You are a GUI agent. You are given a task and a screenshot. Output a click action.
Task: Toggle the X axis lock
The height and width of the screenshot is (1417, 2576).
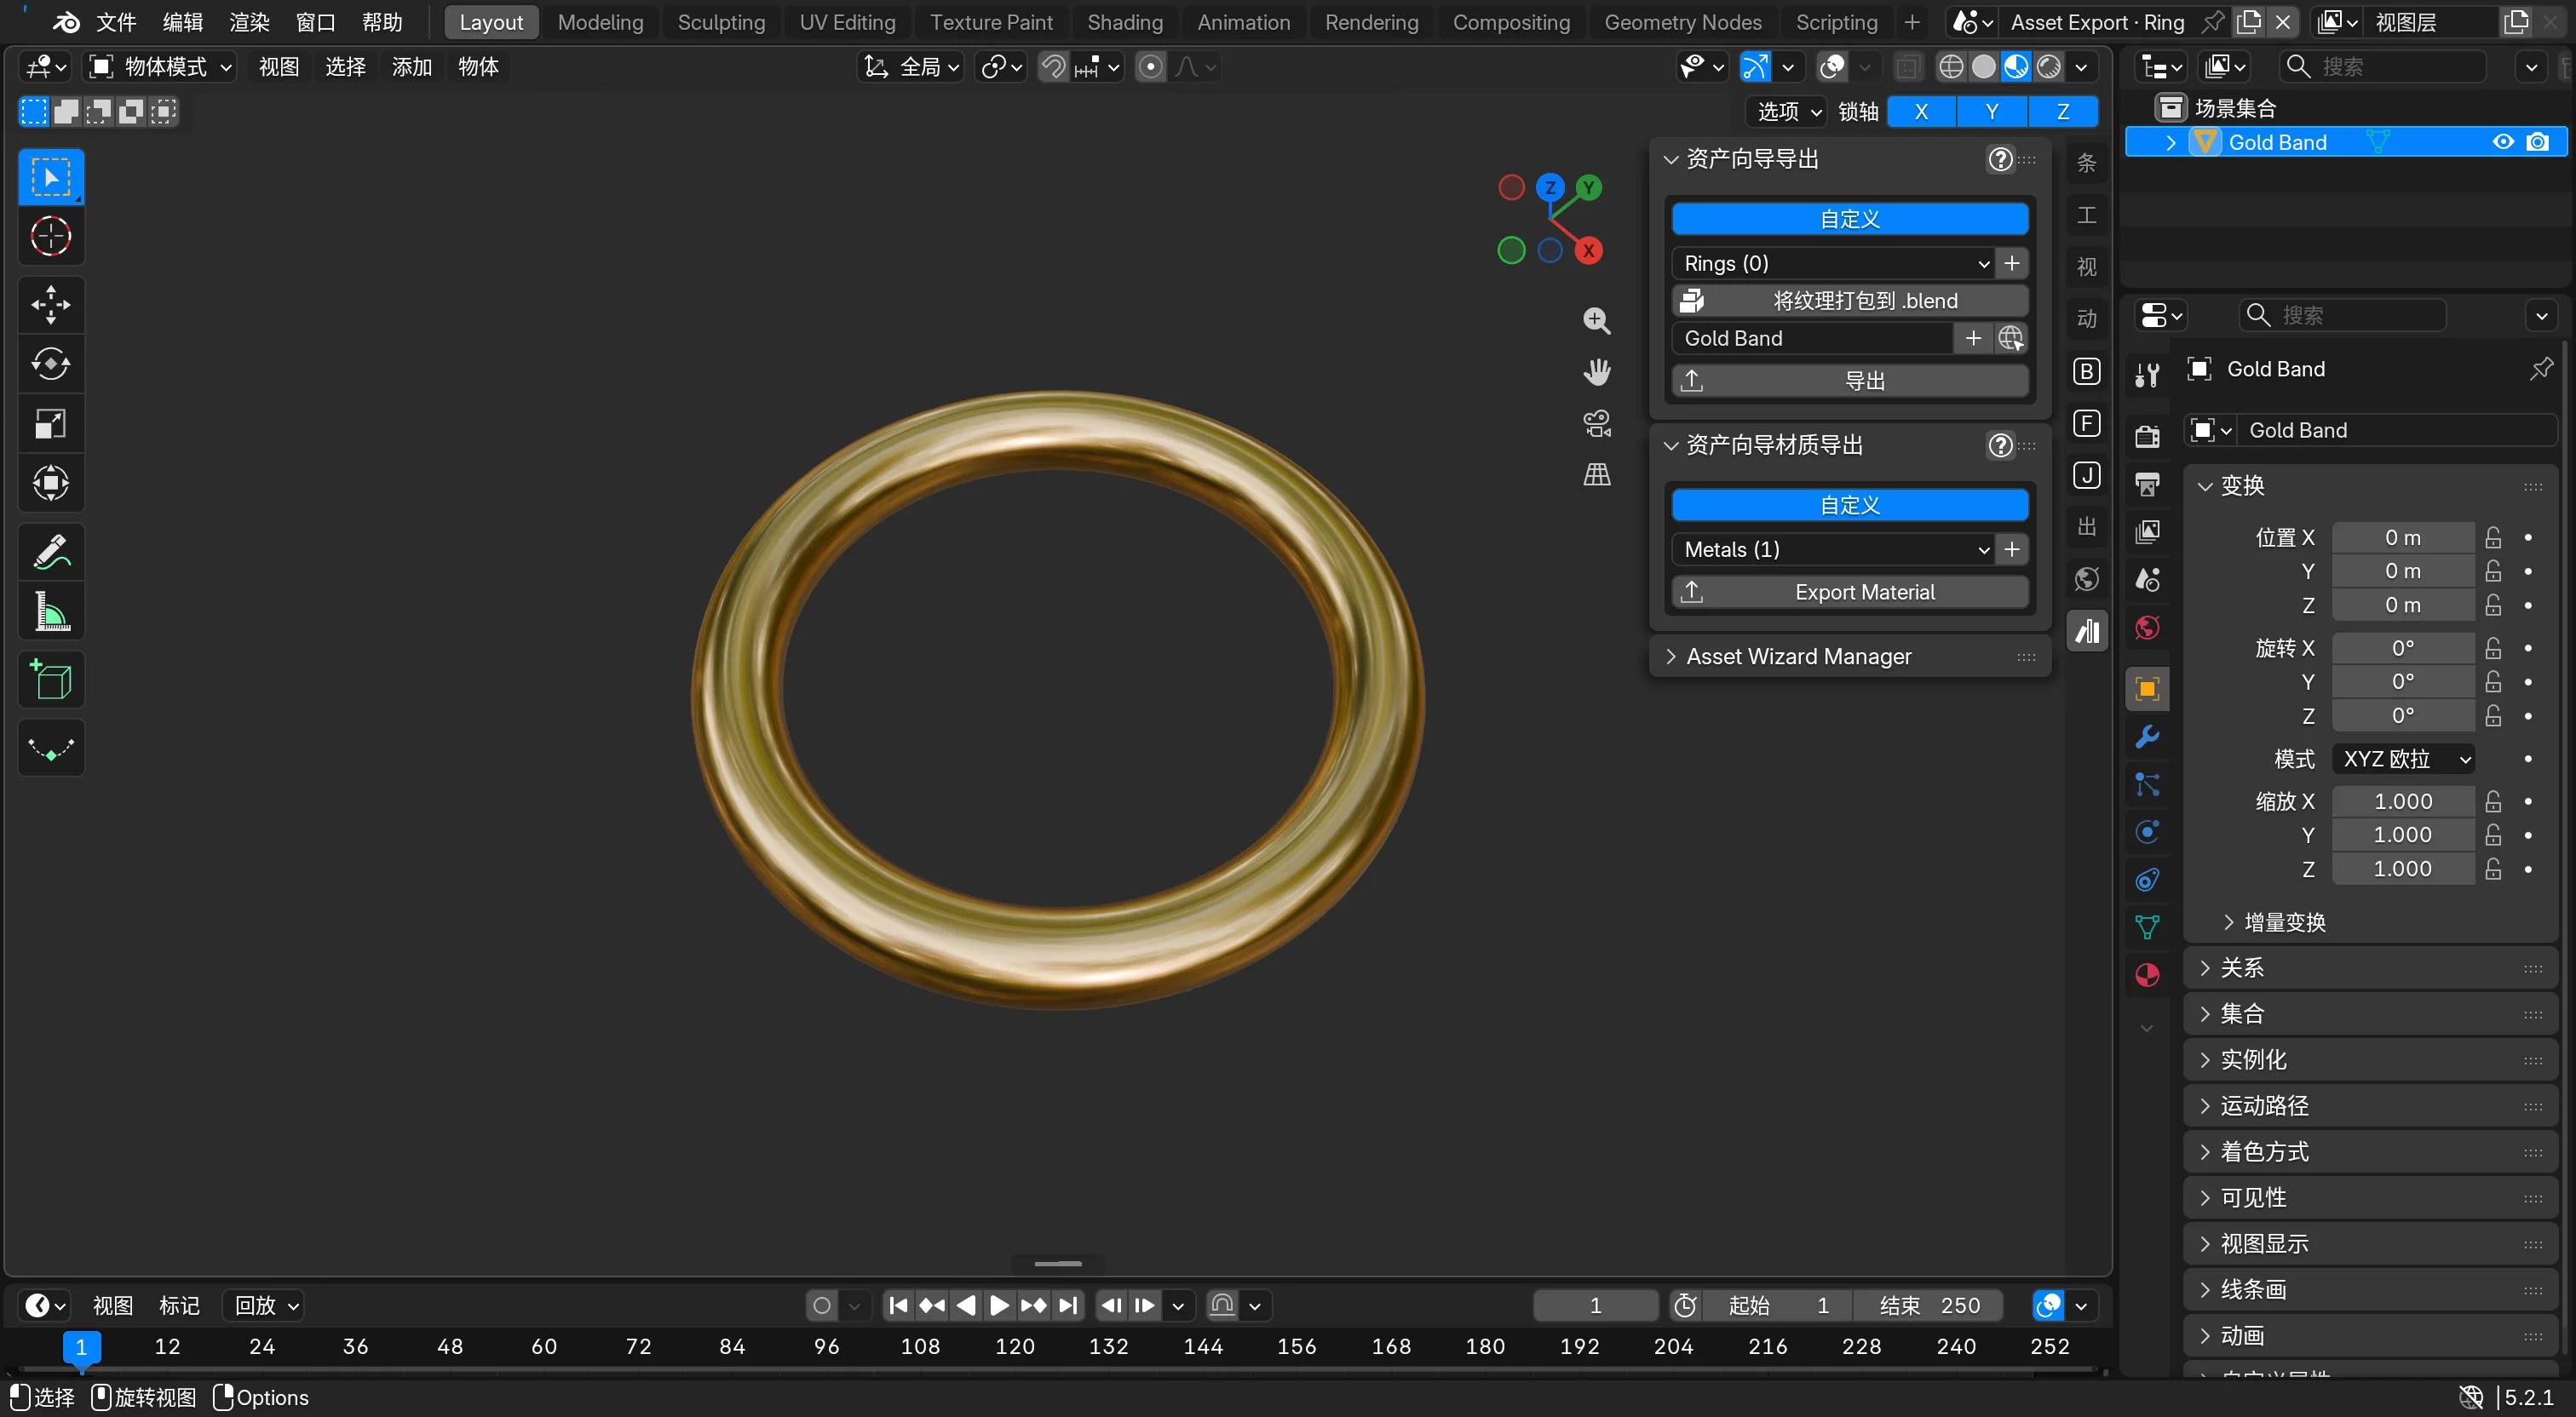pyautogui.click(x=1921, y=112)
